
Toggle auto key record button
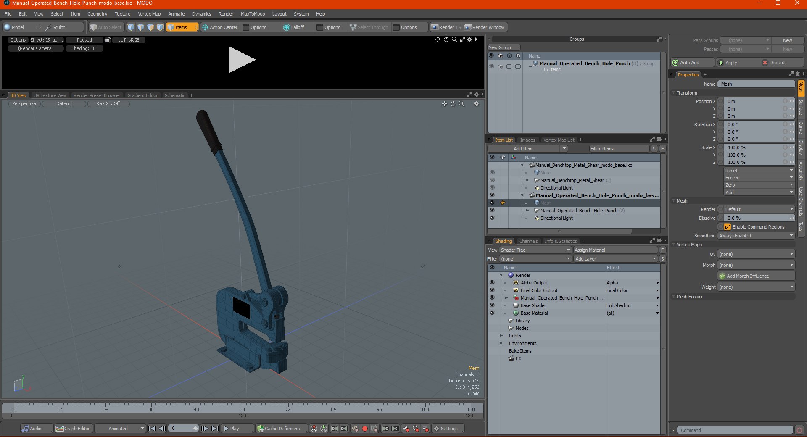(x=365, y=429)
